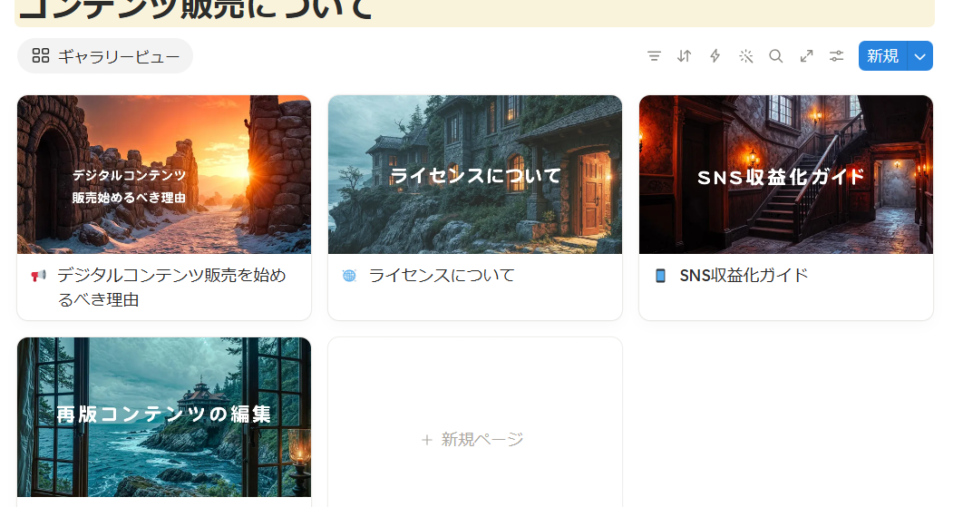Select the ギャラリービュー view tab
The image size is (963, 507).
tap(105, 56)
